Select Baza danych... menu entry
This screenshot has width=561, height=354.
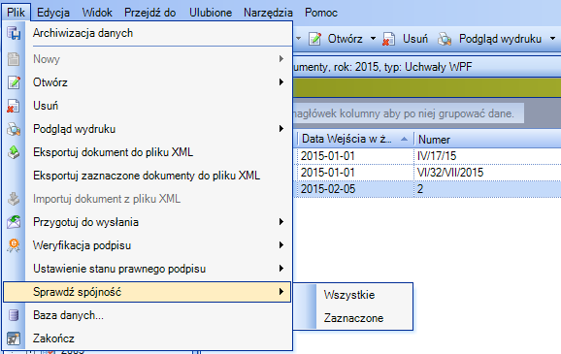(x=148, y=315)
